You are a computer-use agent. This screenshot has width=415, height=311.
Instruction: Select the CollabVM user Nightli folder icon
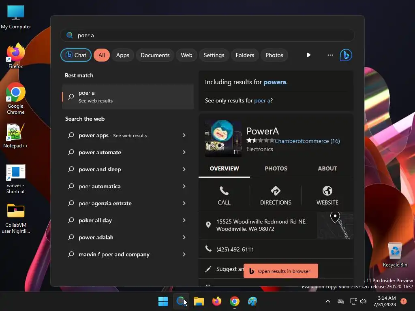coord(16,218)
